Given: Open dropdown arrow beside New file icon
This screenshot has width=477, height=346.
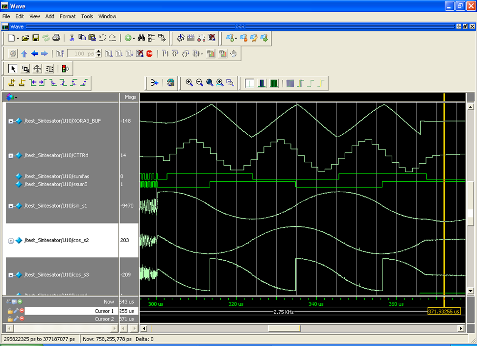Looking at the screenshot, I should pos(18,38).
